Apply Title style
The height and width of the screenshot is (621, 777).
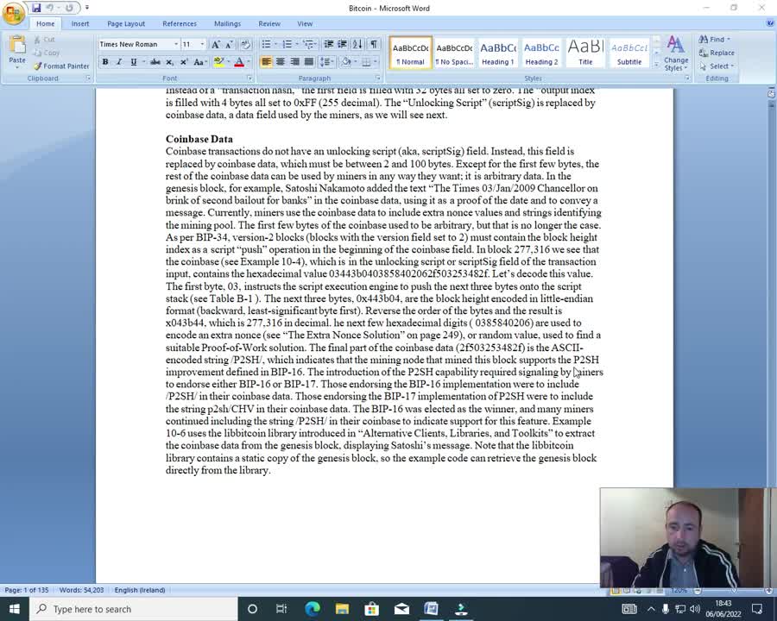tap(585, 53)
